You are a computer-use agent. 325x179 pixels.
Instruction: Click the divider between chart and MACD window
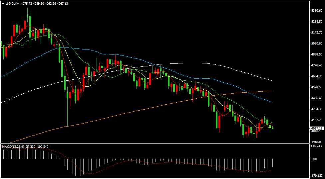coord(155,143)
